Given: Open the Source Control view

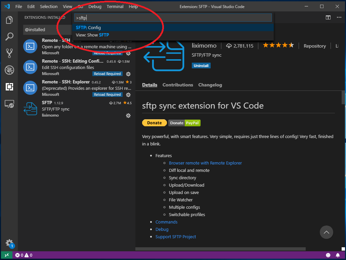Looking at the screenshot, I should coord(9,53).
